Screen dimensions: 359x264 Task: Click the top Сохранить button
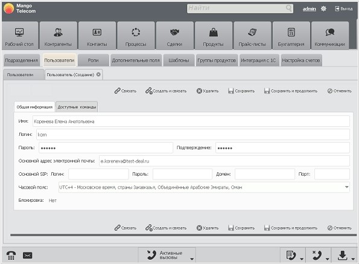(241, 91)
